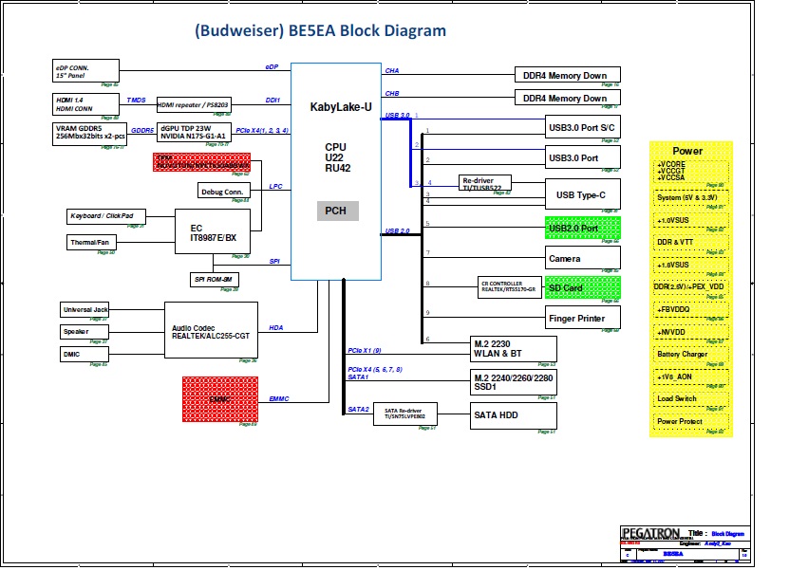This screenshot has width=808, height=570.
Task: Click the KabyLake-U label
Action: [x=341, y=107]
